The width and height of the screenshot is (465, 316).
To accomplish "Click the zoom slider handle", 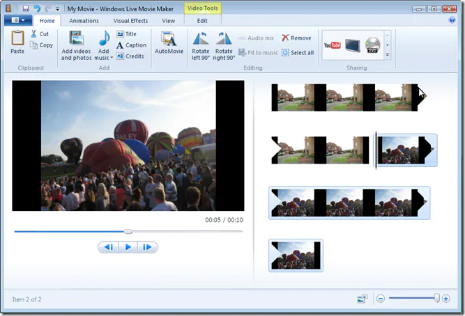I will (436, 298).
